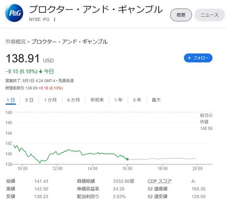Click the P&G company logo
Viewport: 226px width, 202px height.
[14, 13]
